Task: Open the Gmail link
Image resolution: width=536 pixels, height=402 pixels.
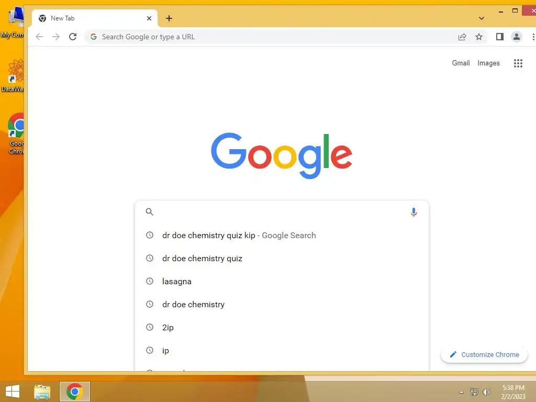Action: tap(461, 63)
